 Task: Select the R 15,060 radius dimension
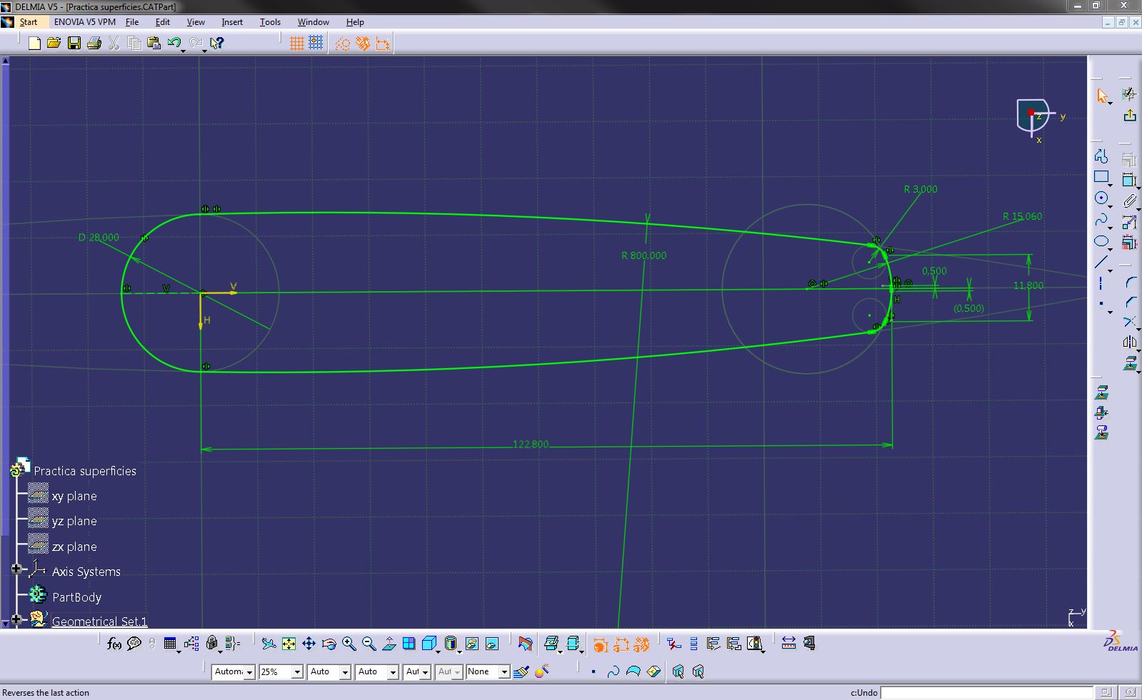pyautogui.click(x=1022, y=216)
